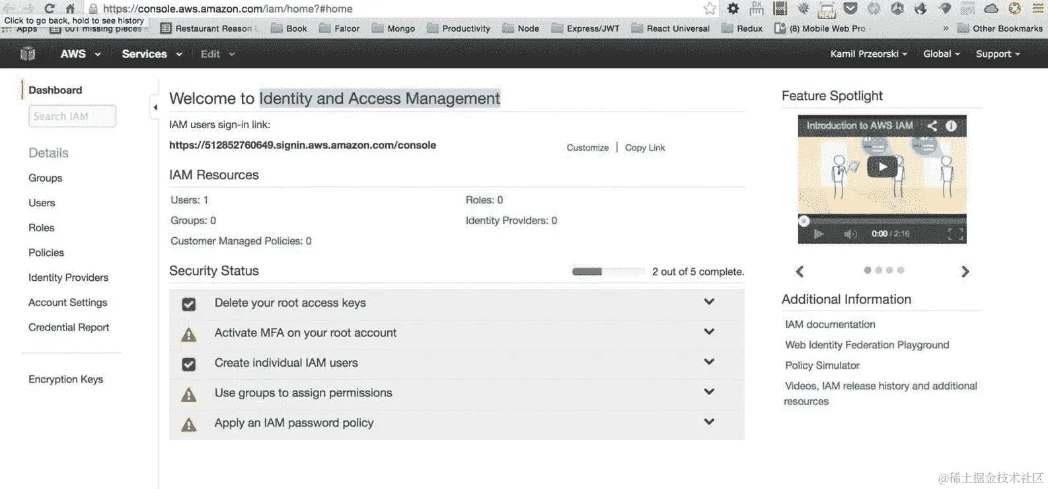
Task: Open the Redux bookmark folder
Action: point(742,28)
